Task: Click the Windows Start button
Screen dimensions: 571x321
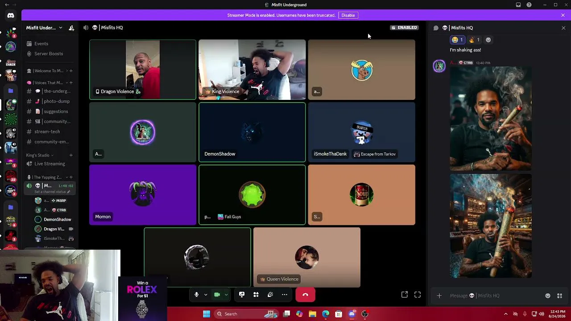Action: 207,314
